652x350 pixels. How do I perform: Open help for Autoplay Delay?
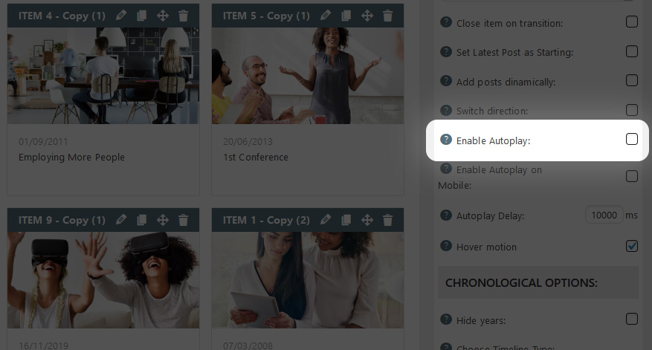pyautogui.click(x=446, y=215)
